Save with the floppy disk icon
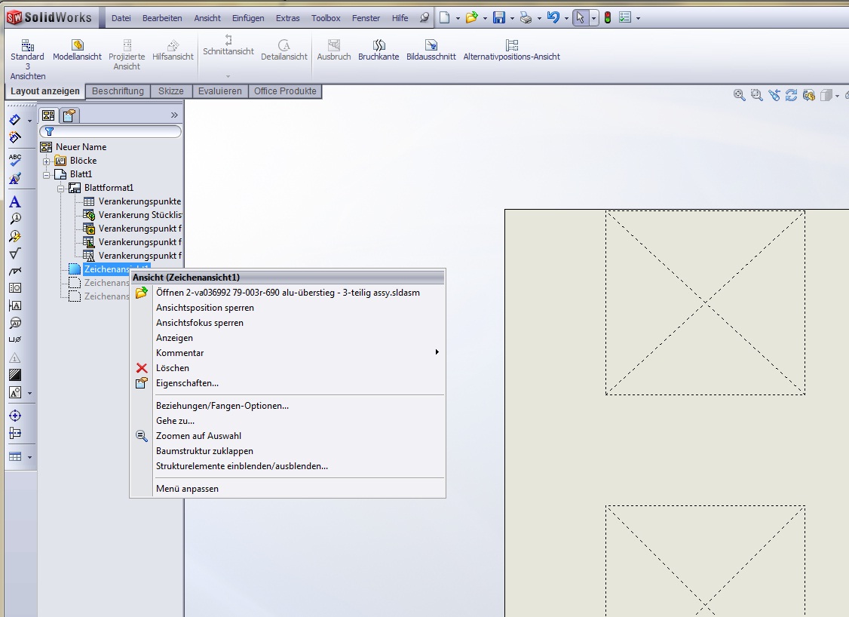This screenshot has height=617, width=849. click(499, 18)
